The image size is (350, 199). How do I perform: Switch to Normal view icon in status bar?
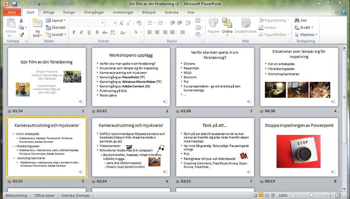click(255, 196)
